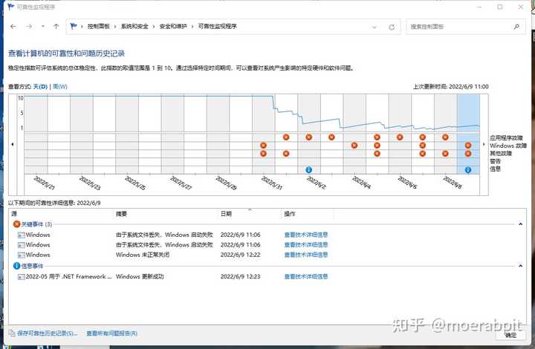Open the 系统和安全 breadcrumb
Viewport: 535px width, 349px height.
[134, 26]
